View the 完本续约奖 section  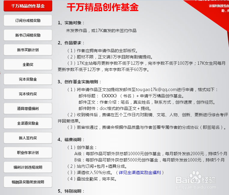pos(28,94)
